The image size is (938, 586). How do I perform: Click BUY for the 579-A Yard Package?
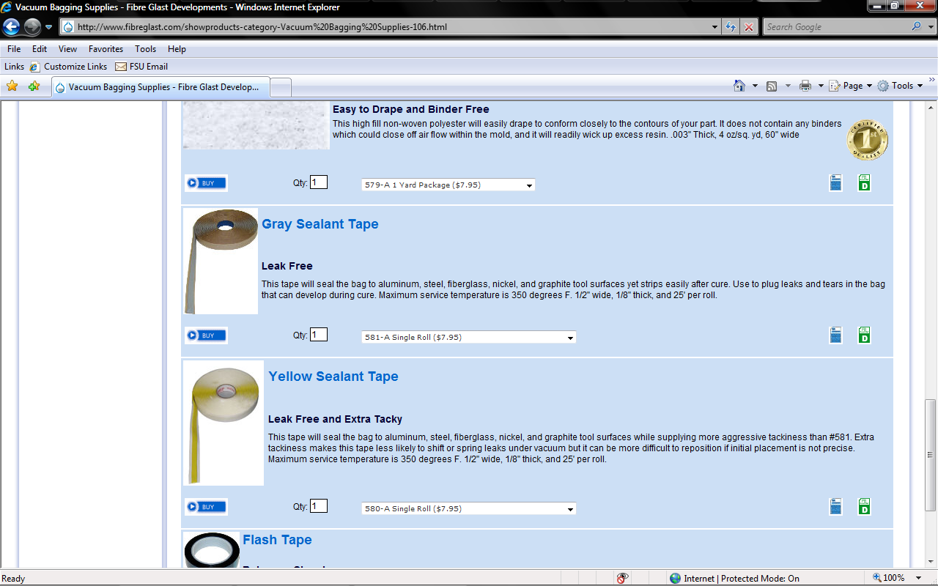pos(206,183)
